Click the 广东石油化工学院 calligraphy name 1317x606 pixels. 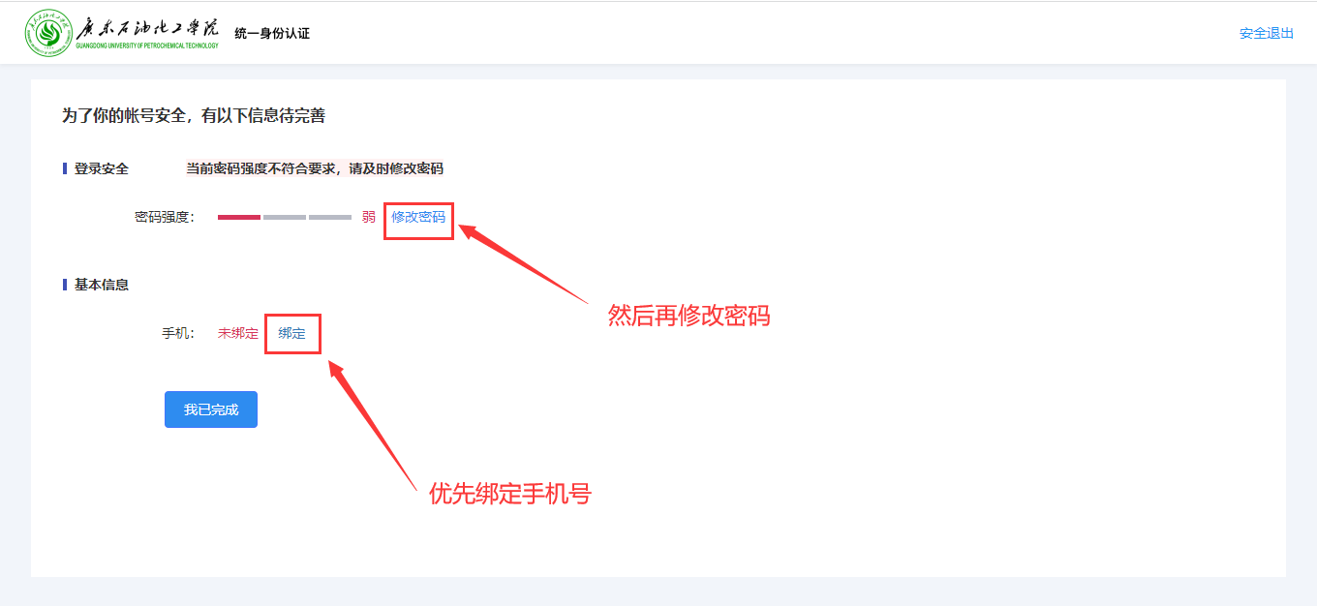[x=147, y=26]
